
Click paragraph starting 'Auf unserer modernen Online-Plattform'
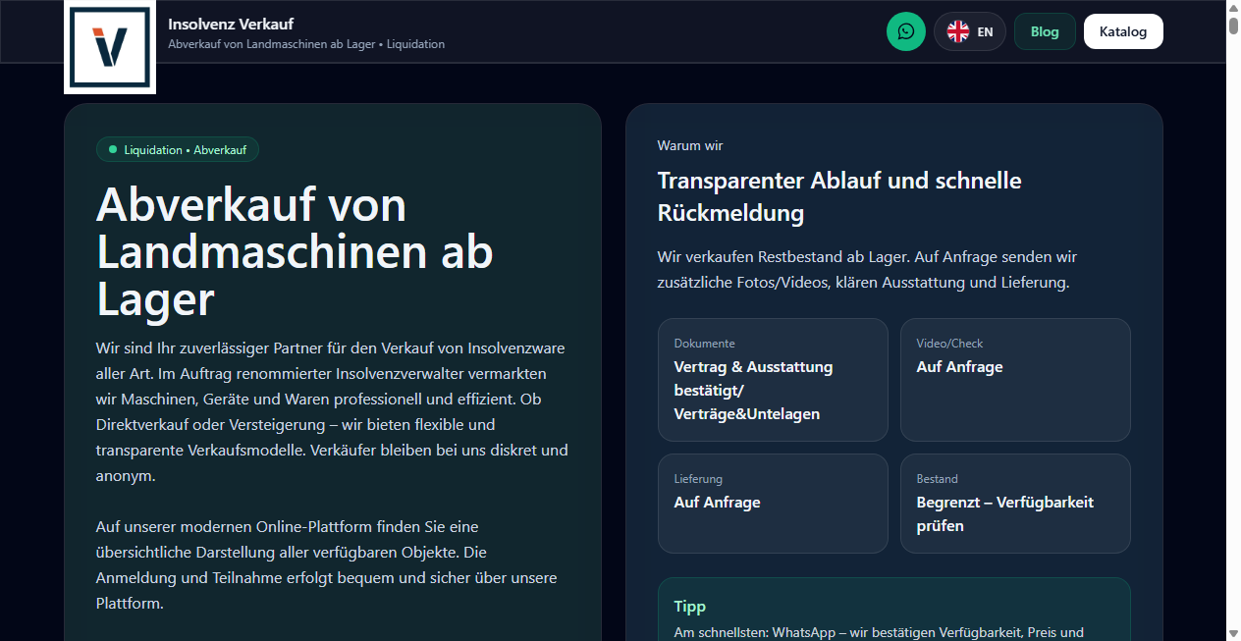point(327,564)
